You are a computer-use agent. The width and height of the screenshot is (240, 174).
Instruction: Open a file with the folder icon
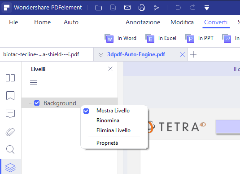99,8
